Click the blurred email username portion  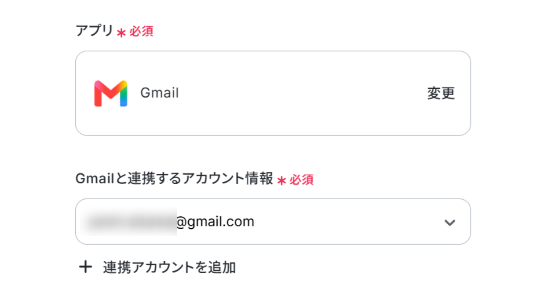pyautogui.click(x=131, y=221)
